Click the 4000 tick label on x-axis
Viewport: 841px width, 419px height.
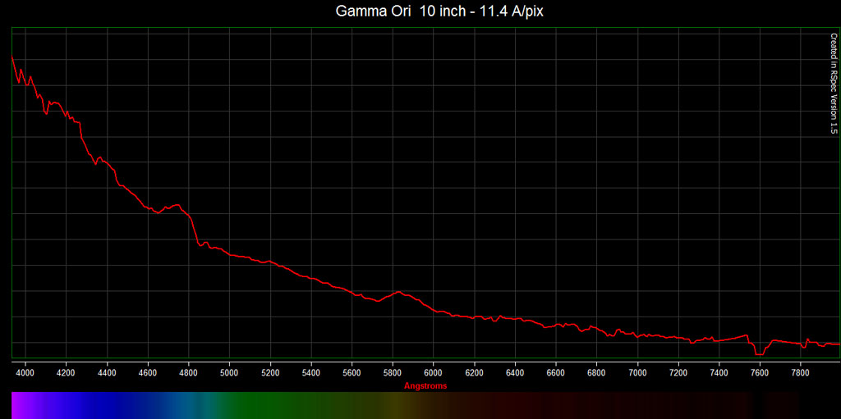(25, 372)
